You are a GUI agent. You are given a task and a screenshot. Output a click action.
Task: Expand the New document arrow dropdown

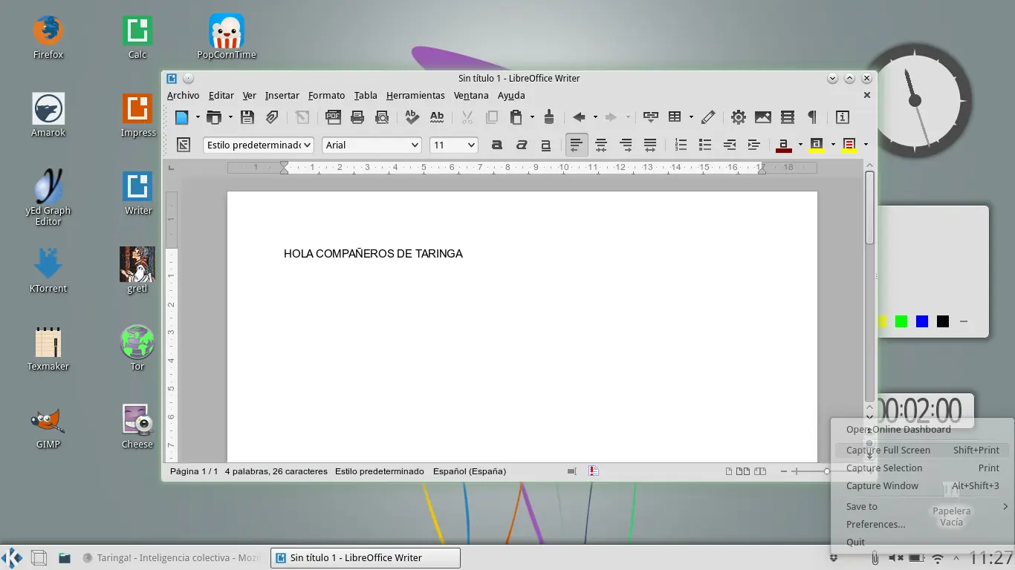198,117
